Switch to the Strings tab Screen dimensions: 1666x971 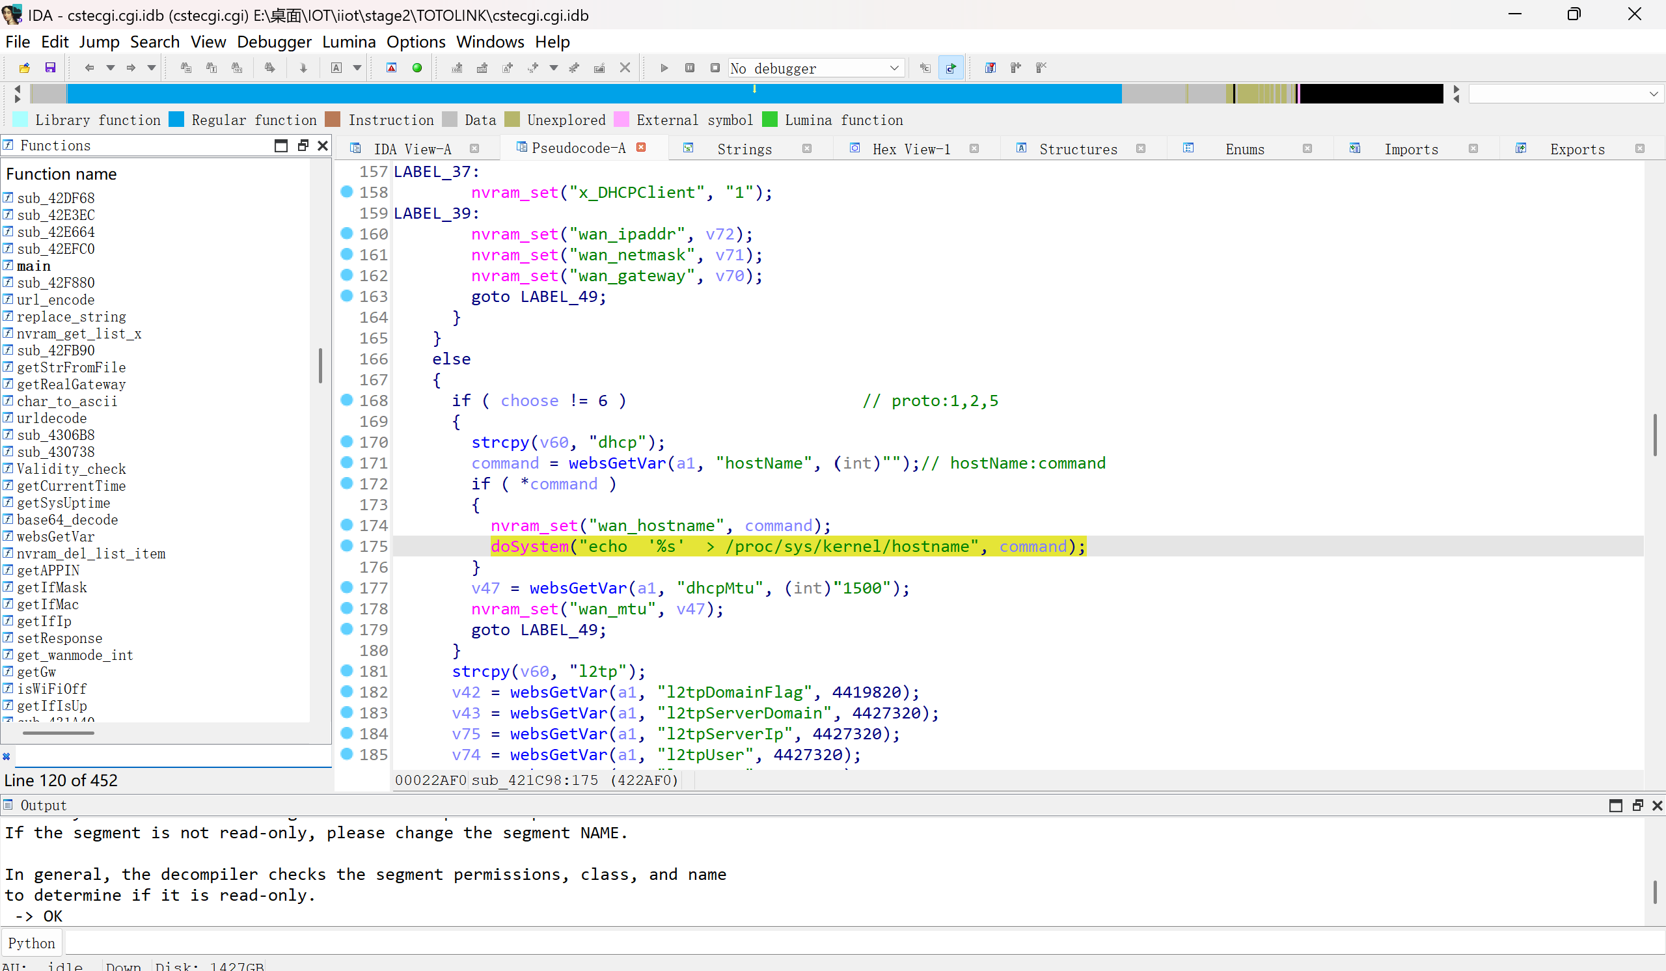click(744, 150)
